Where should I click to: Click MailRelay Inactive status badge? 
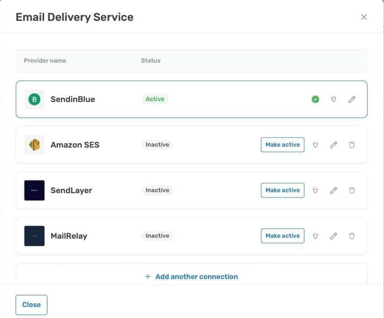coord(157,236)
